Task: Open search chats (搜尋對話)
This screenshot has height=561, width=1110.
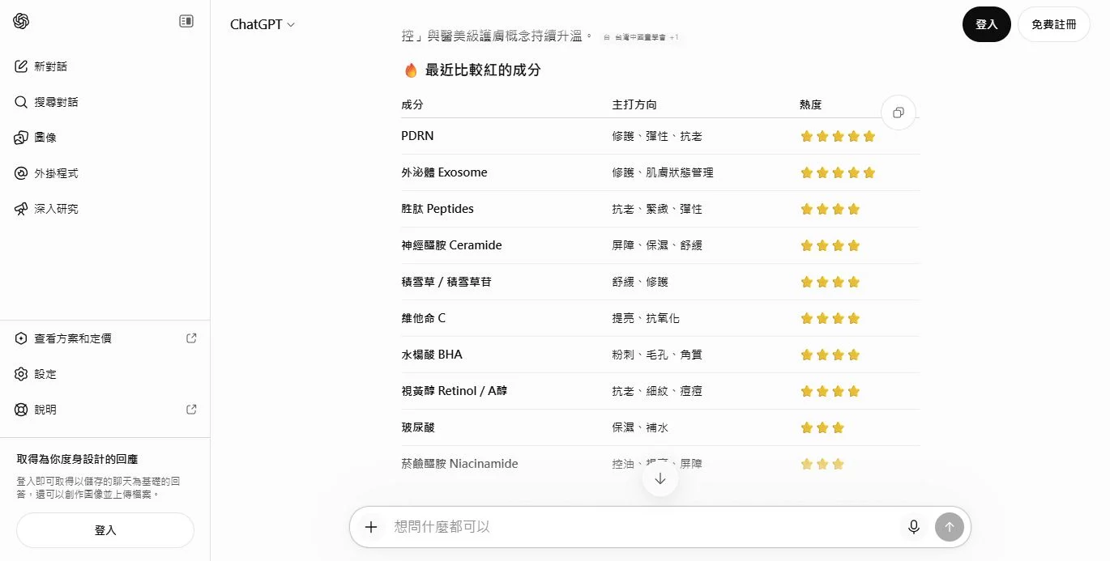Action: point(105,102)
